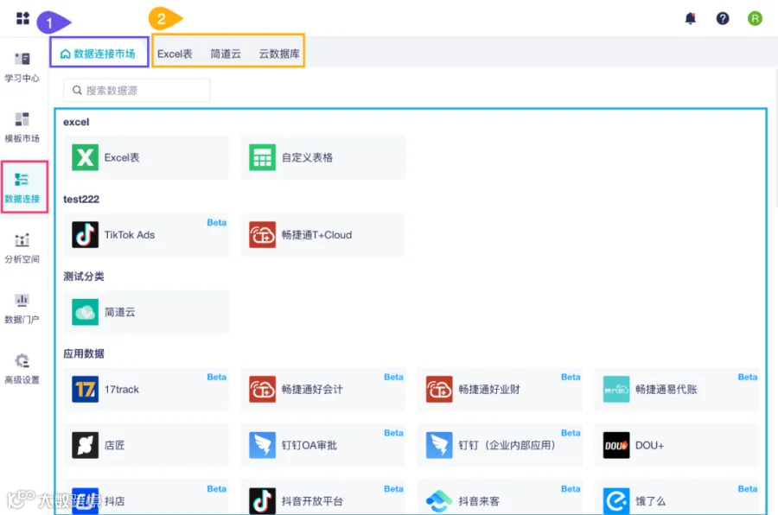Open the app grid menu icon

tap(22, 18)
